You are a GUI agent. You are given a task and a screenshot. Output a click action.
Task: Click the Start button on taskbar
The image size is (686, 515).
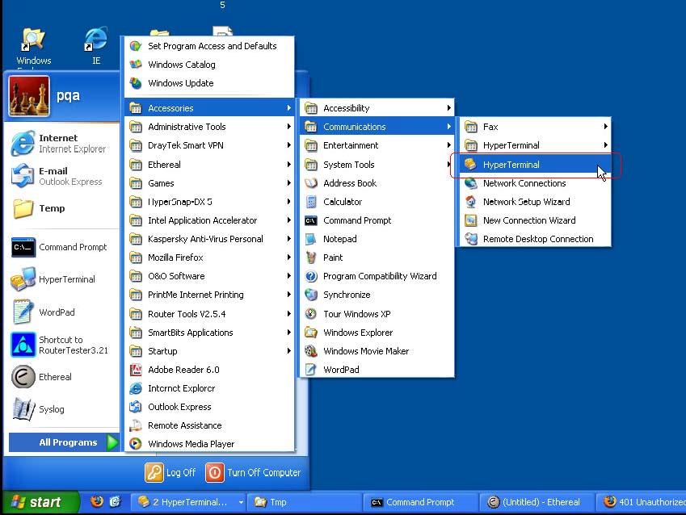point(36,502)
